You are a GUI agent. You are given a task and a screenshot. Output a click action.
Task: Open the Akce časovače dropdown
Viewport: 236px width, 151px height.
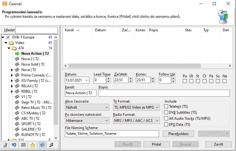87,107
